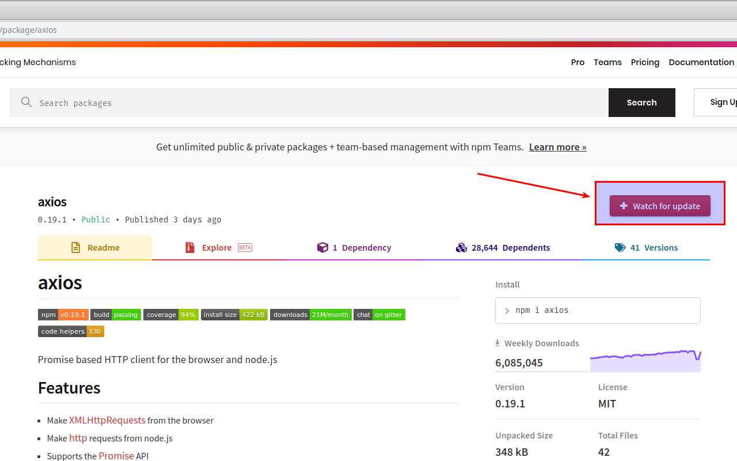Click the npm i axios install command box
This screenshot has height=461, width=737.
[598, 311]
